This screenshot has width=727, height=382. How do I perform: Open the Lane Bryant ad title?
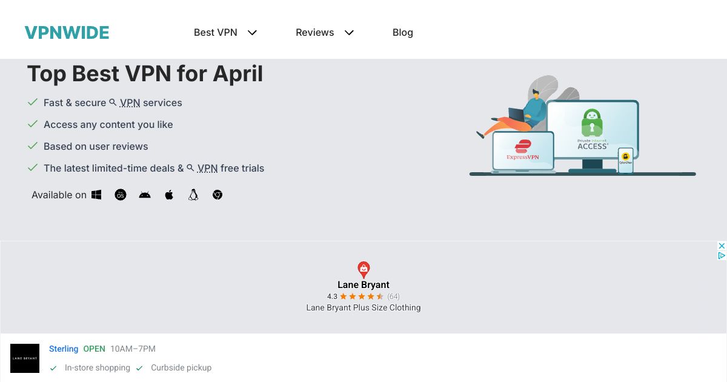pyautogui.click(x=363, y=284)
